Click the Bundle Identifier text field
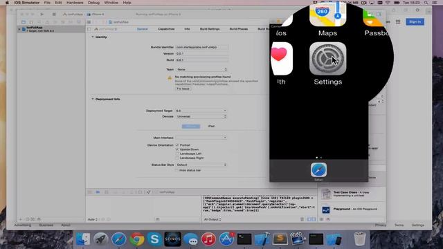 tap(201, 47)
